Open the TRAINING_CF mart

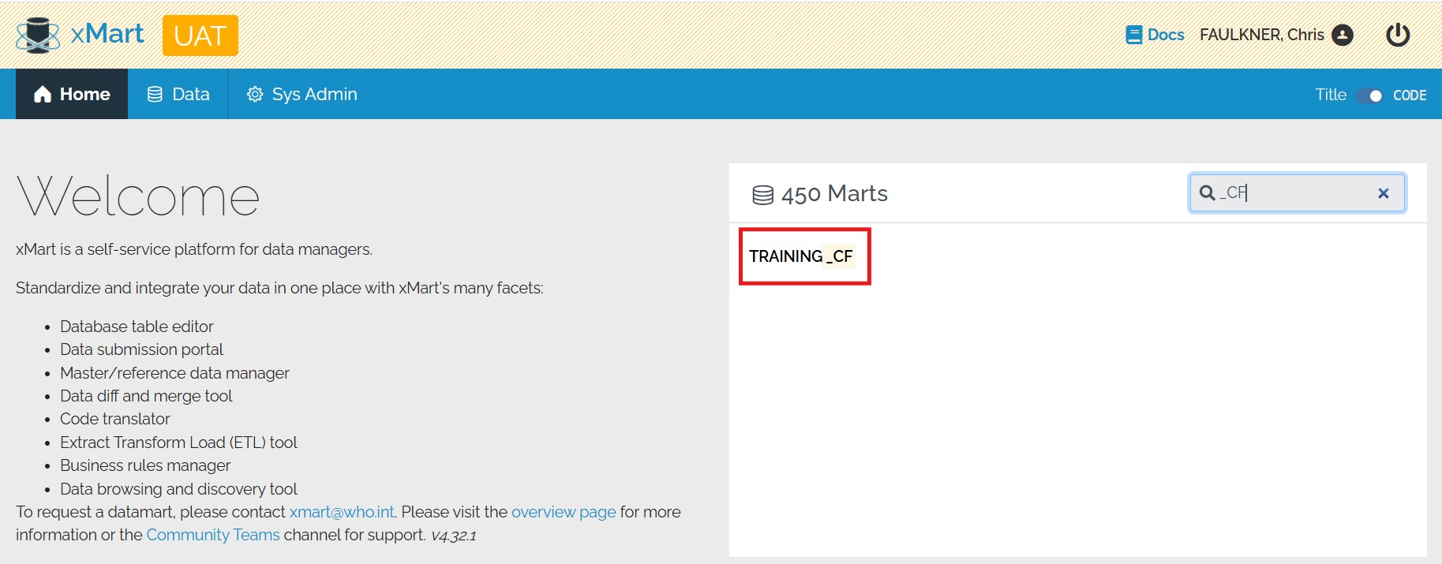pyautogui.click(x=800, y=256)
